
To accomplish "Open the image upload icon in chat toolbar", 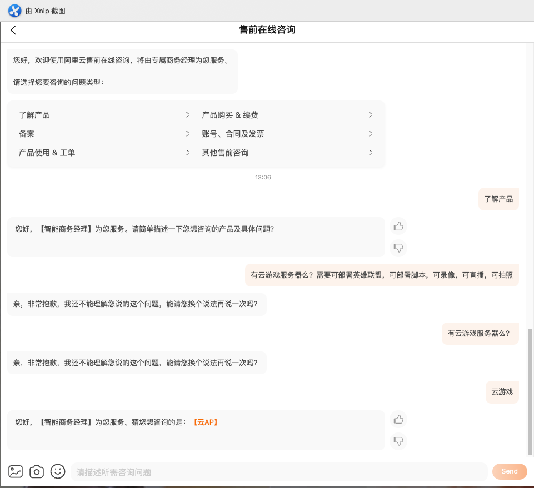I will click(x=16, y=471).
